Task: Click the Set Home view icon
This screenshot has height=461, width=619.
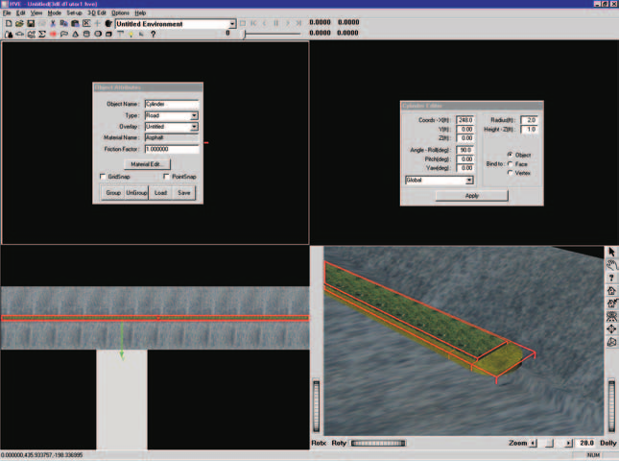Action: click(611, 303)
